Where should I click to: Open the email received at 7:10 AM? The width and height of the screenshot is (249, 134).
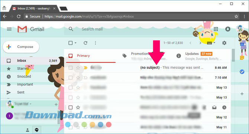click(x=148, y=78)
